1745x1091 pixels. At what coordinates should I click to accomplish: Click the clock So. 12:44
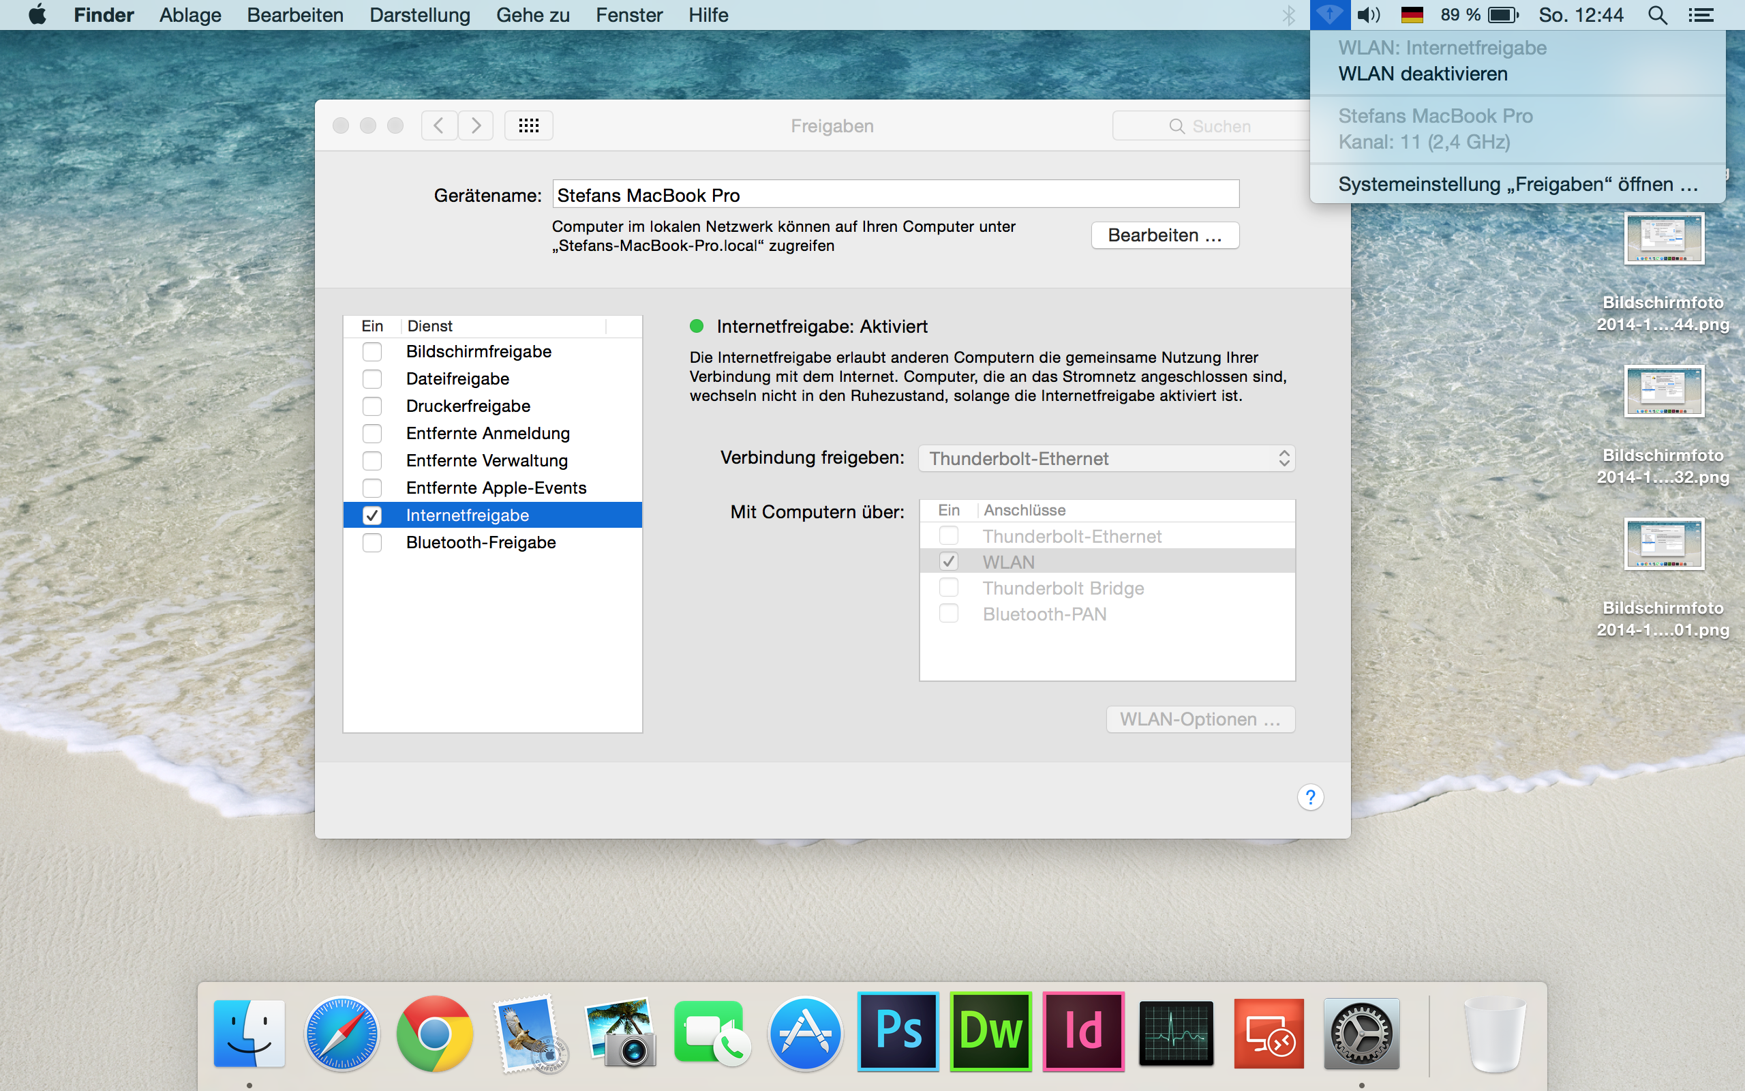point(1581,14)
